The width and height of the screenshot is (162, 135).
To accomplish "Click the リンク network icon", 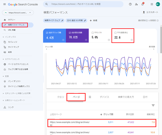I will tap(5, 107).
